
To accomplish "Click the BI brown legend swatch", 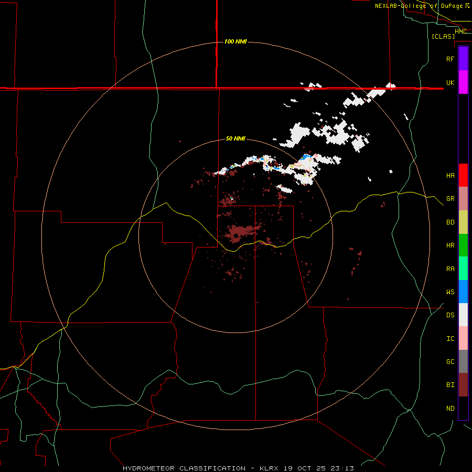I will [x=463, y=385].
